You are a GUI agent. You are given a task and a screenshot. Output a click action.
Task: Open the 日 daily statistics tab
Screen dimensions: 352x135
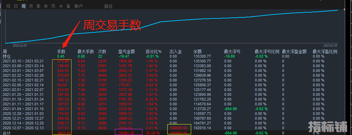(x=16, y=6)
